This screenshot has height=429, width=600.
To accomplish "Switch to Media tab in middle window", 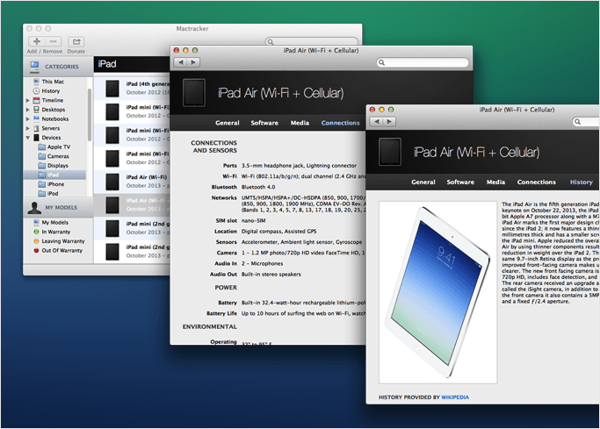I will click(300, 123).
